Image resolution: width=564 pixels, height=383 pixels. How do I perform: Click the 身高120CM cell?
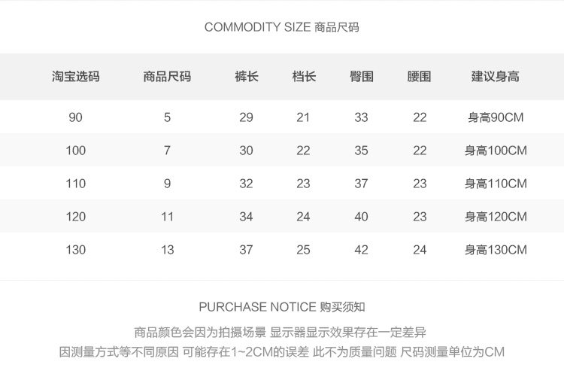click(495, 217)
